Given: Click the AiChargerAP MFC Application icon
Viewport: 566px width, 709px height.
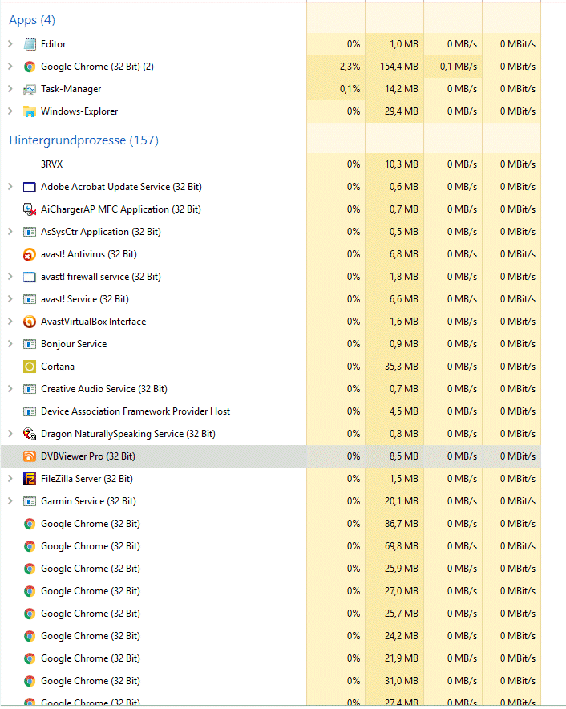Looking at the screenshot, I should coord(30,209).
